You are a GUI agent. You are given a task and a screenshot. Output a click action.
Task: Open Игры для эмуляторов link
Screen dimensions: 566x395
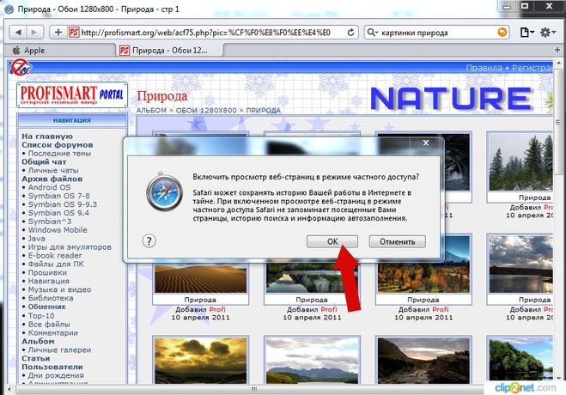pos(70,247)
